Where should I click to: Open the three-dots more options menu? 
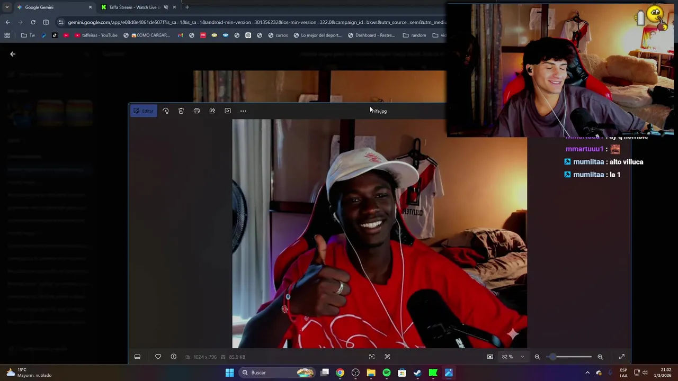point(243,111)
